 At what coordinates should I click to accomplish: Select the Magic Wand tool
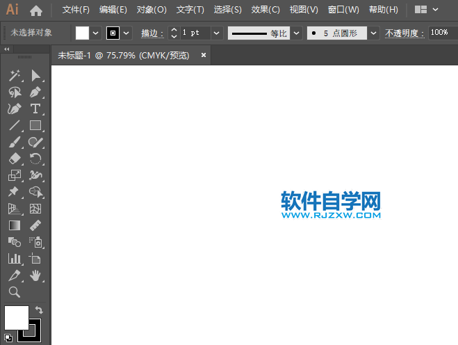pyautogui.click(x=15, y=75)
